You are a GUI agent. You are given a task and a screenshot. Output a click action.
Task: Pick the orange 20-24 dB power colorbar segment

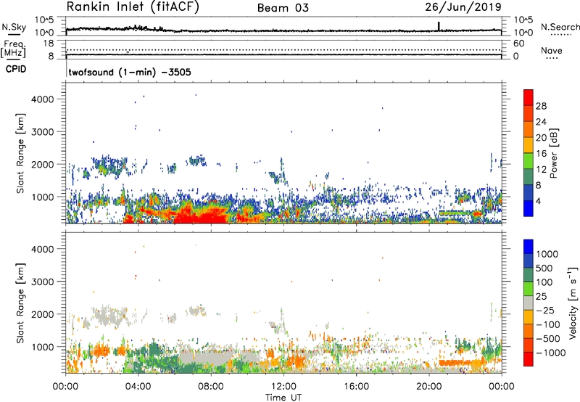(x=529, y=129)
